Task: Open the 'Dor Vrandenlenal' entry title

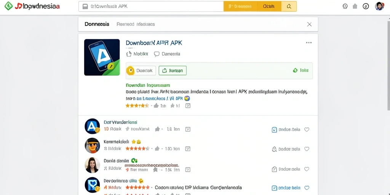Action: tap(120, 122)
